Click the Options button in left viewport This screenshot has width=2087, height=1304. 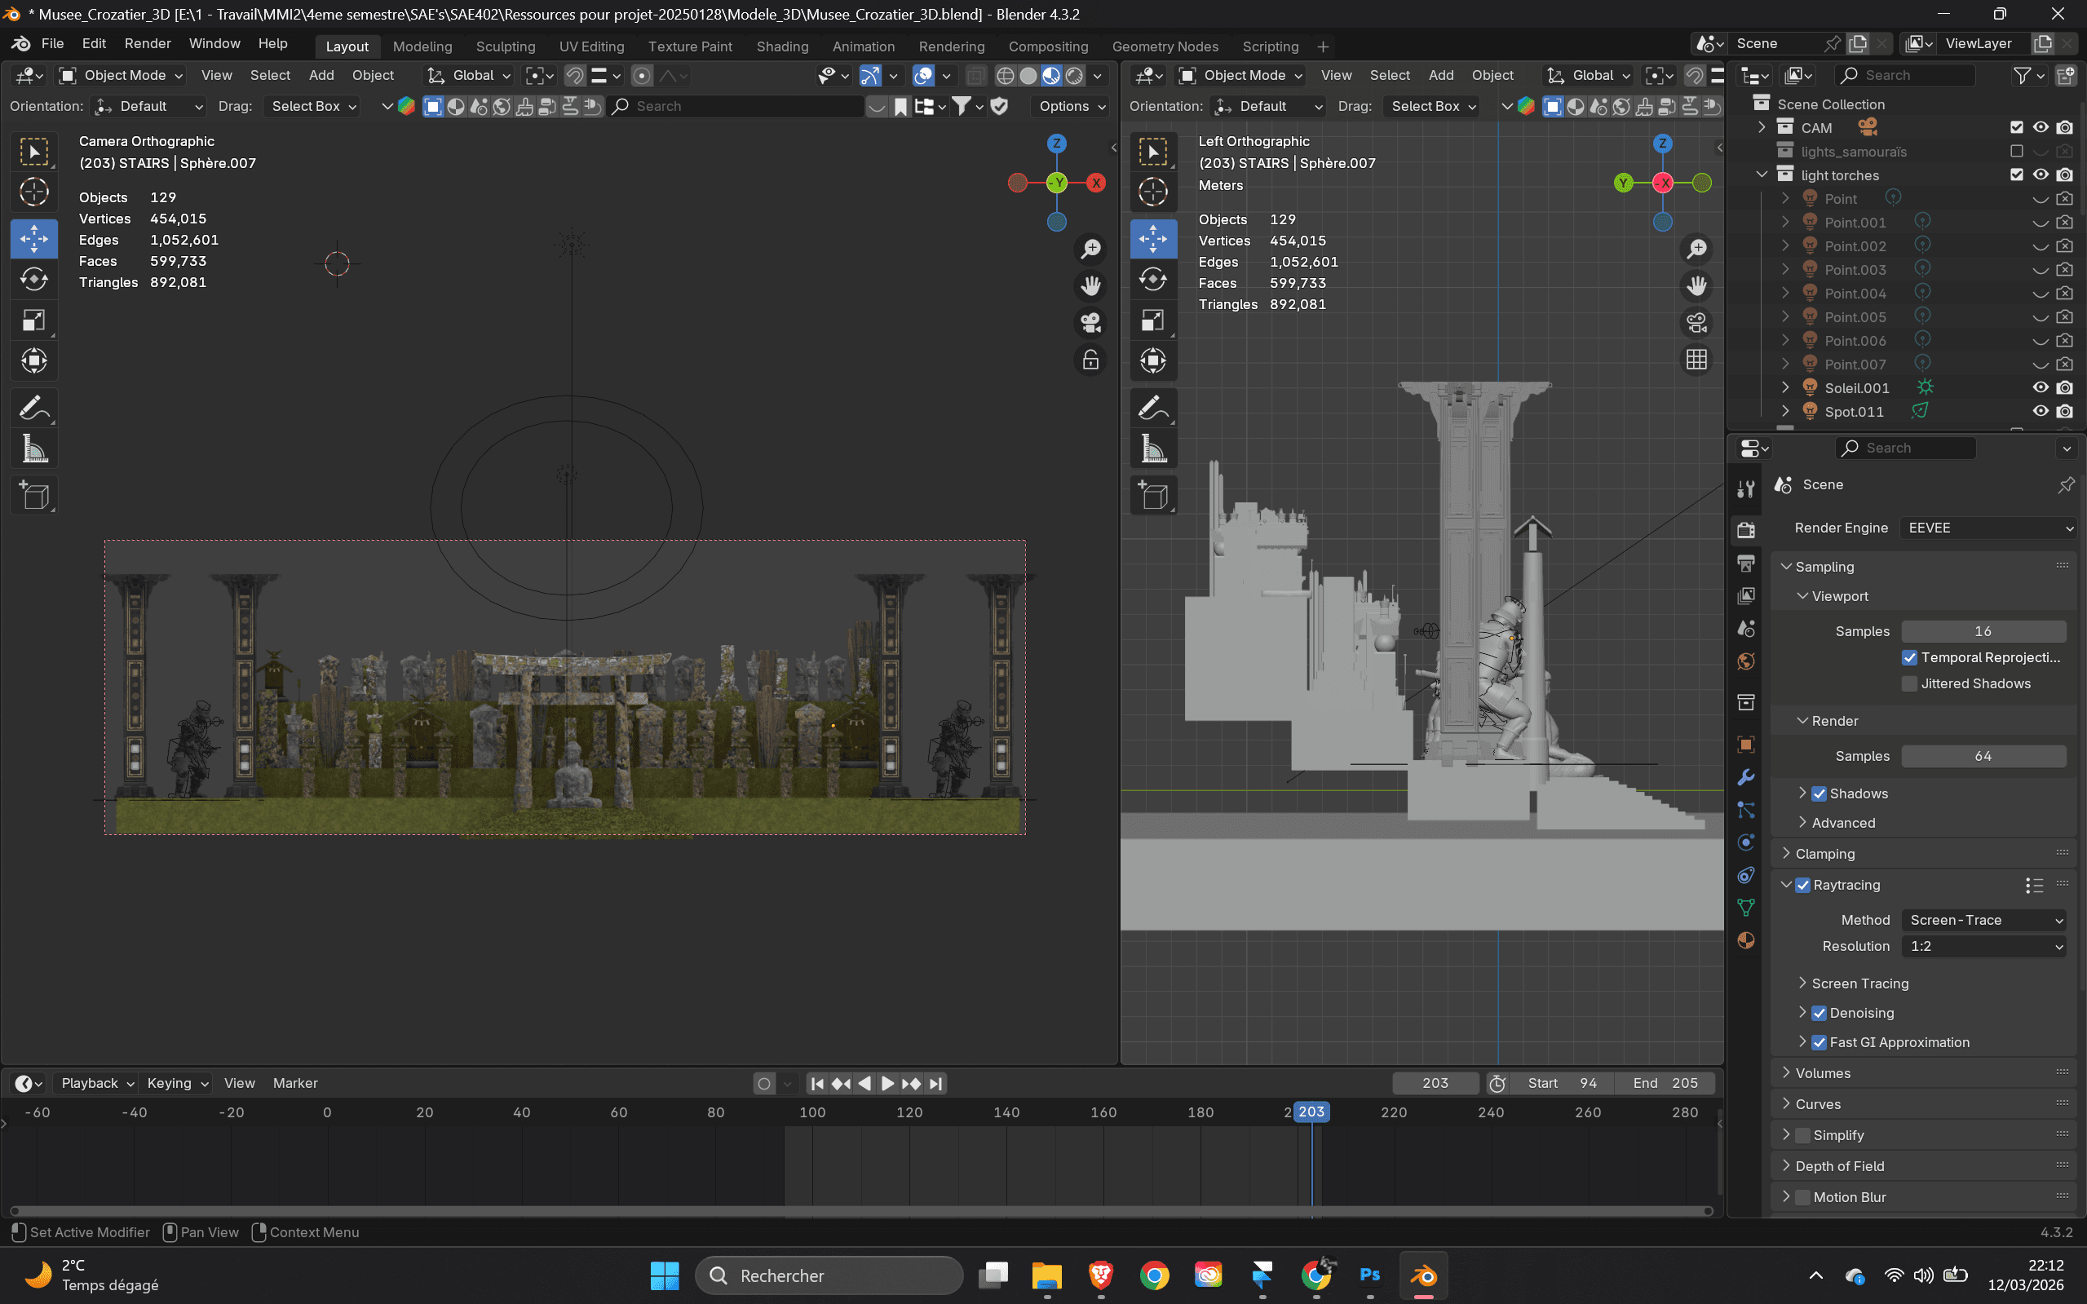coord(1072,106)
